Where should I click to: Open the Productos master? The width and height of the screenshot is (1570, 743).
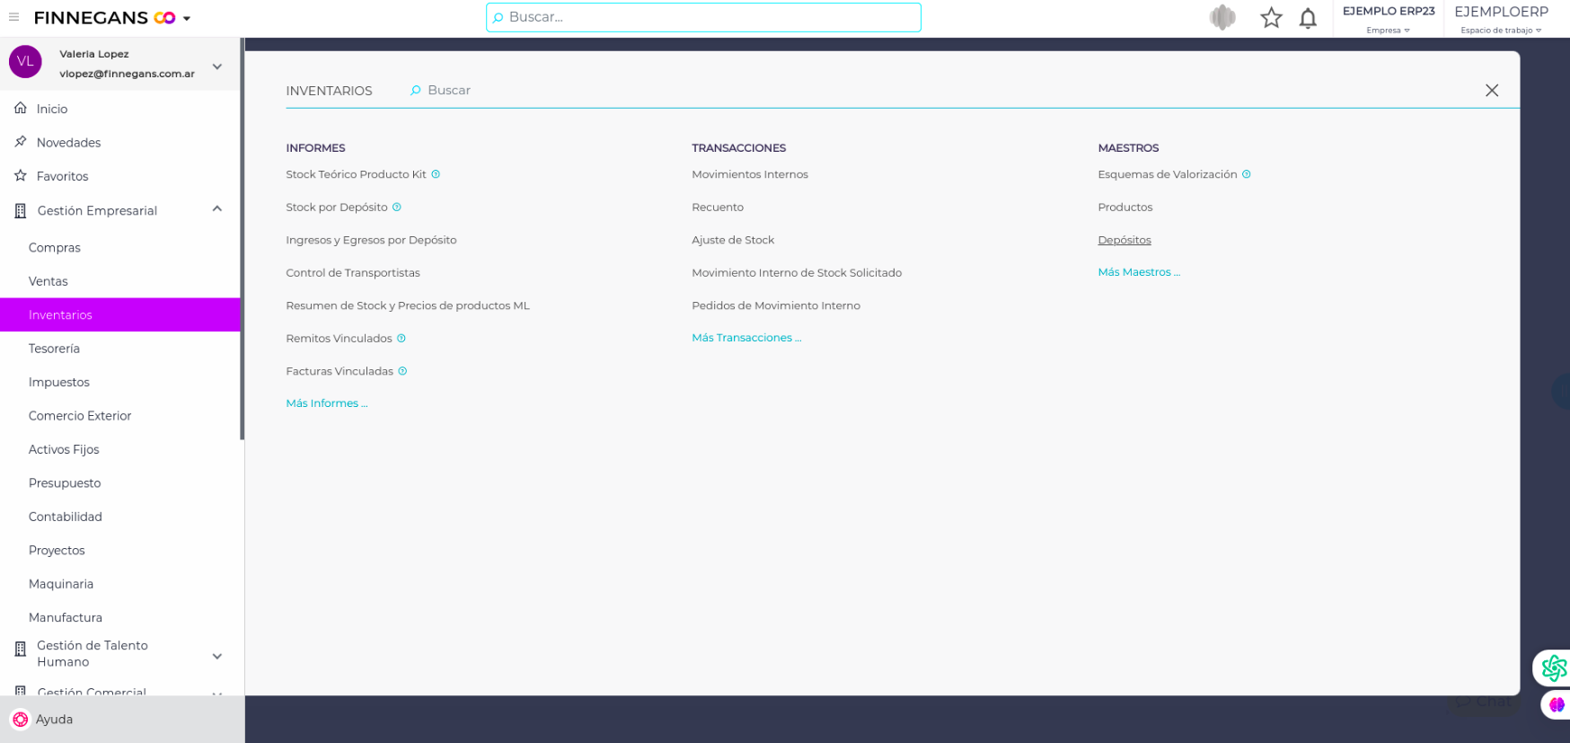tap(1125, 208)
